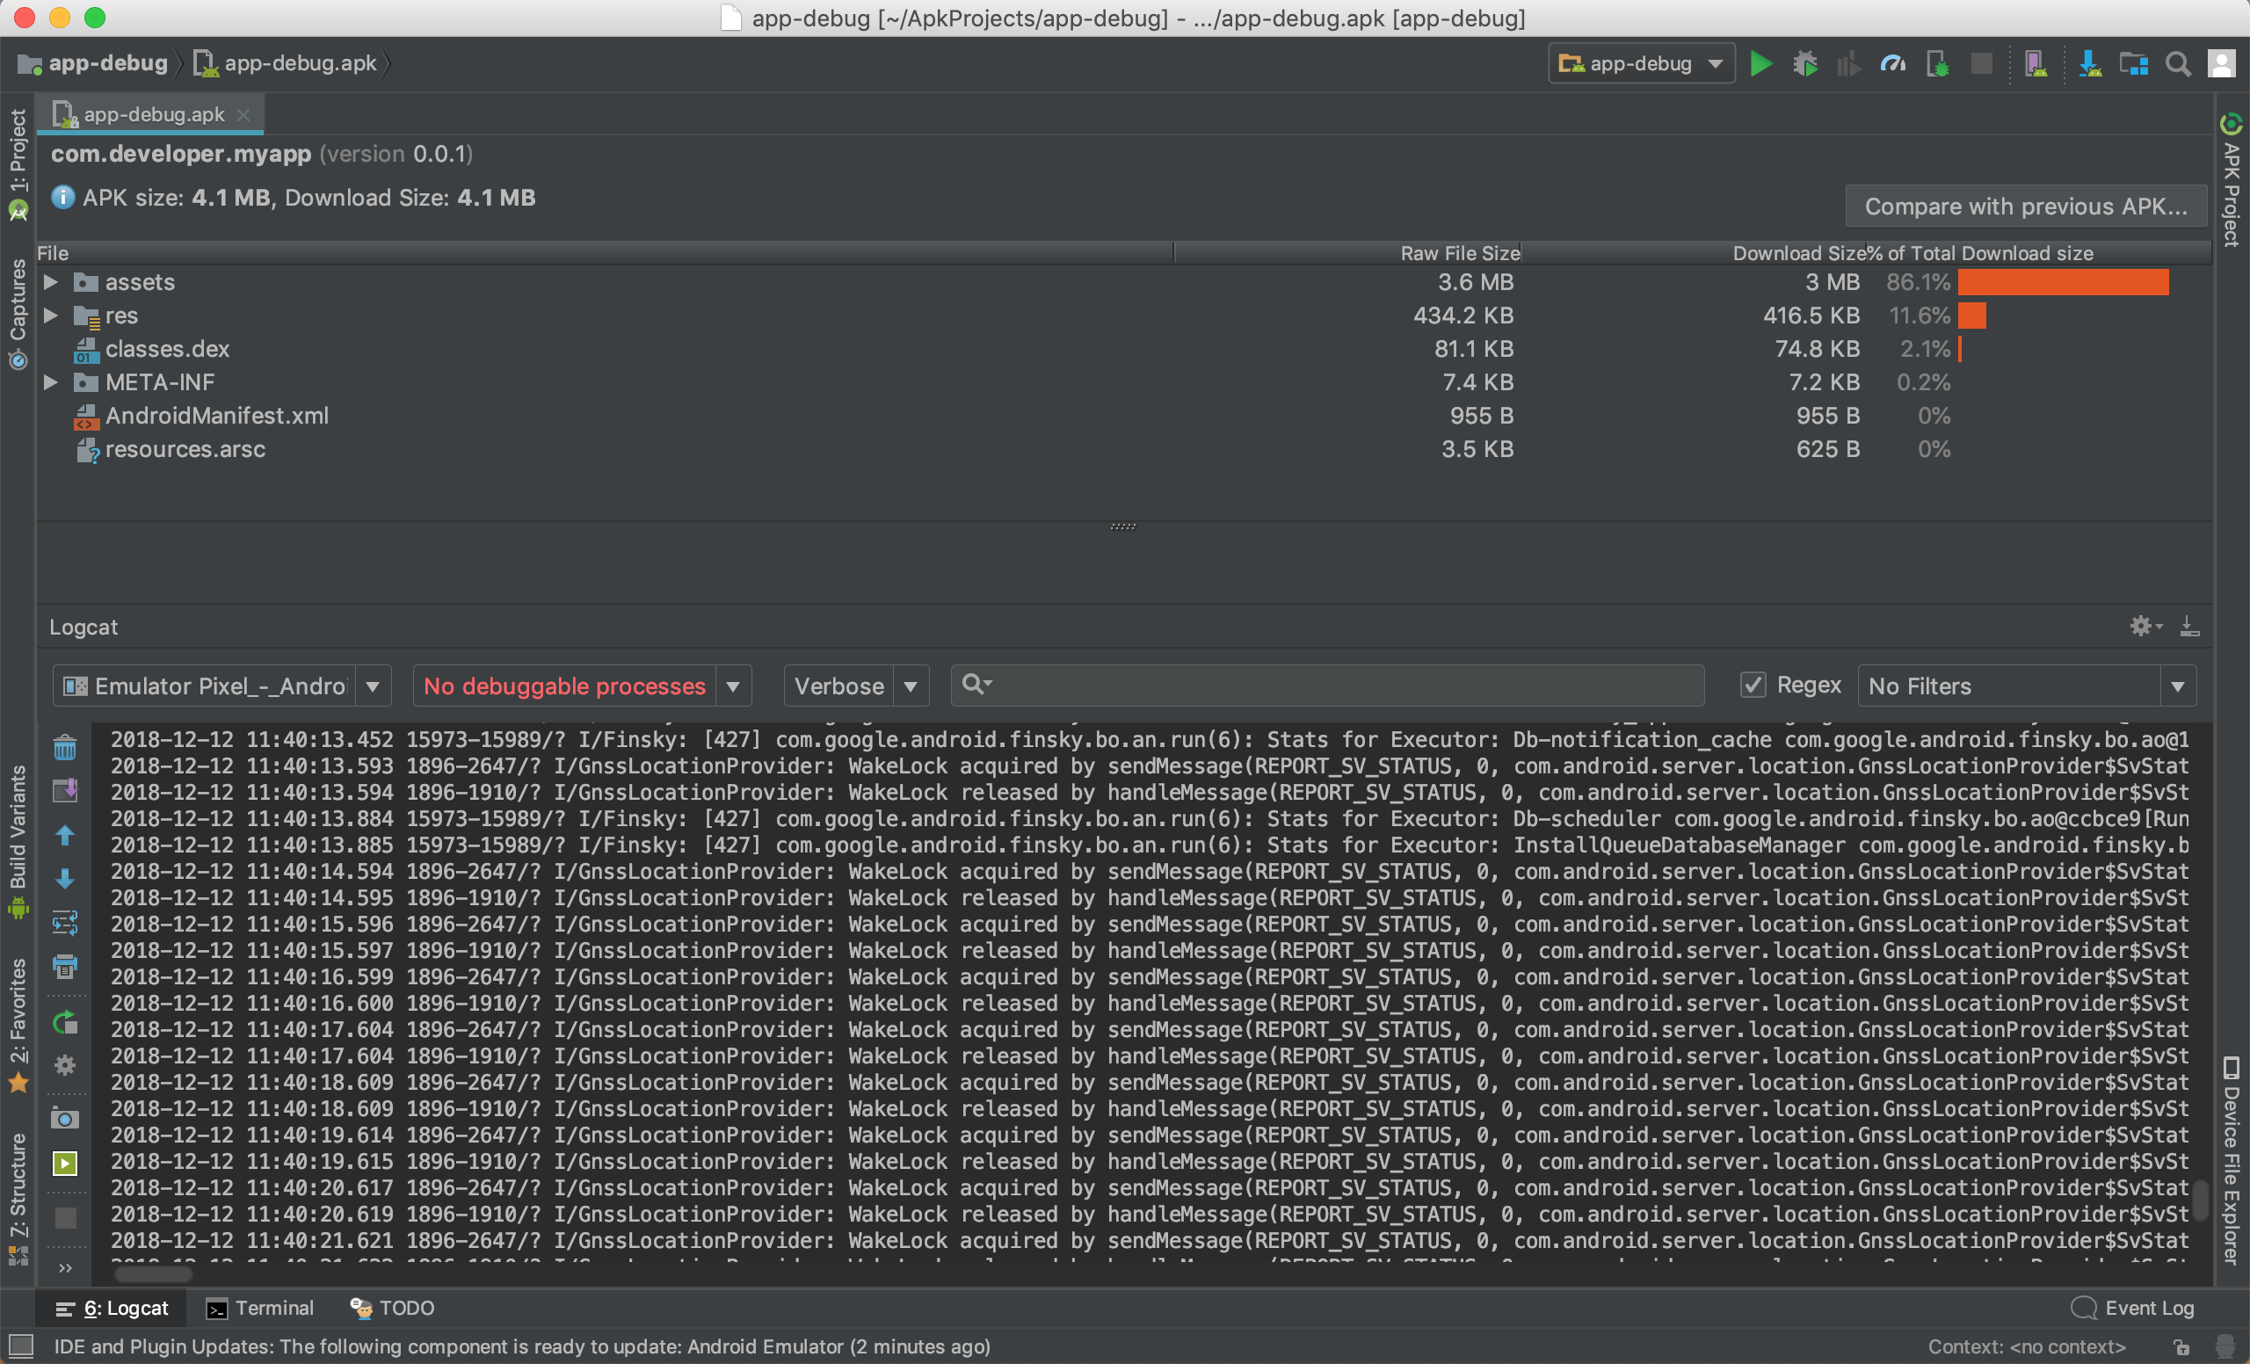Open Search Everywhere with the magnifier
Image resolution: width=2250 pixels, height=1364 pixels.
pos(2179,63)
